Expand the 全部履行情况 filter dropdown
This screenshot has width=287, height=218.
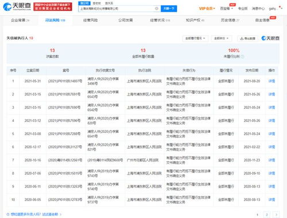(195, 38)
